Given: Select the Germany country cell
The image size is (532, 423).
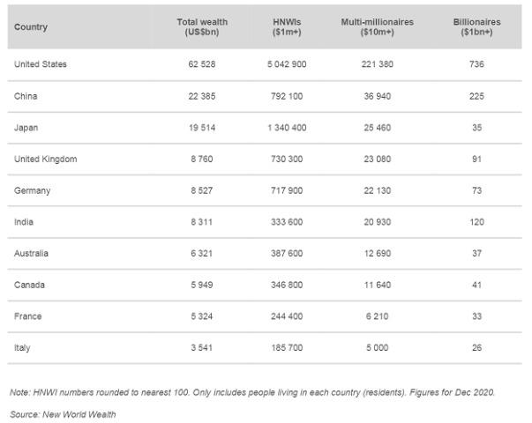Looking at the screenshot, I should tap(33, 190).
